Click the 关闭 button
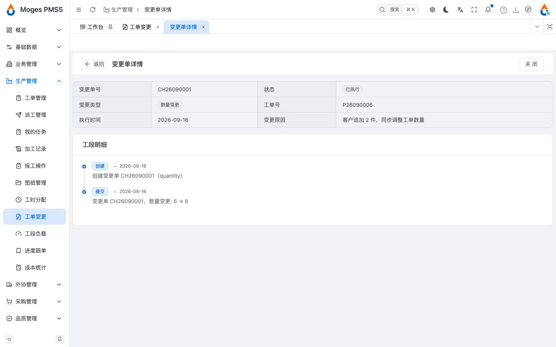Image resolution: width=556 pixels, height=347 pixels. [x=531, y=64]
